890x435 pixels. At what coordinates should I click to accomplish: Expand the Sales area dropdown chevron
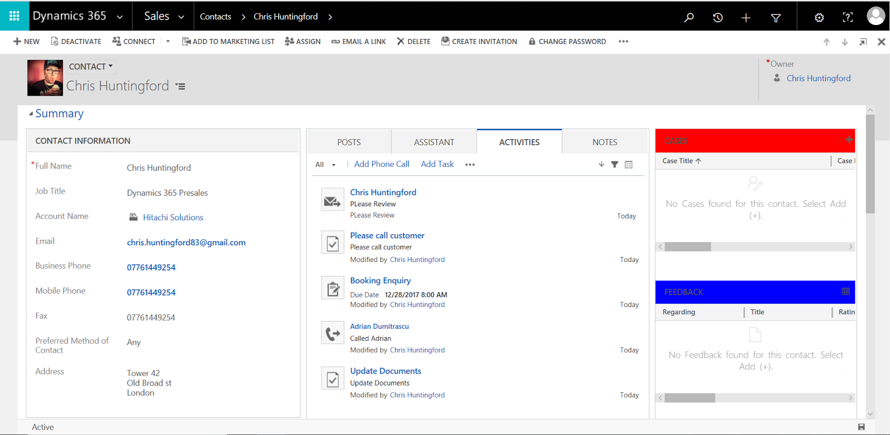[x=181, y=17]
